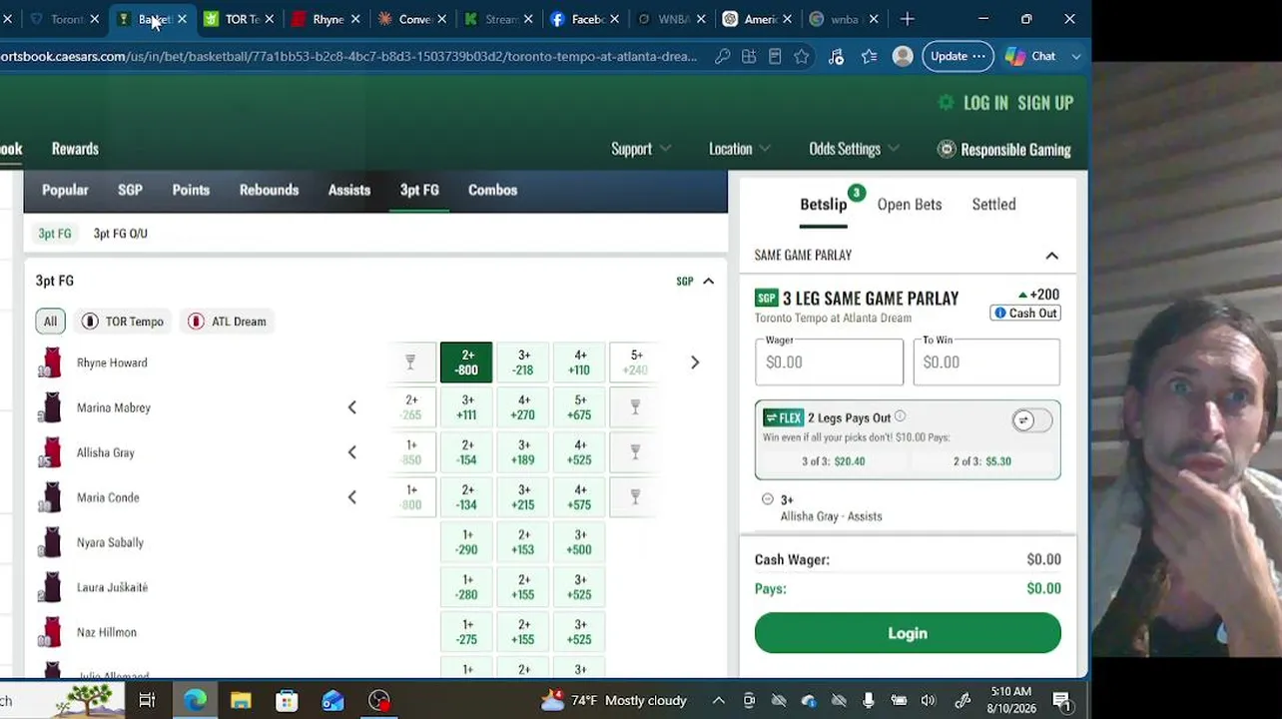
Task: Select Nyara Sabally 1+ at -290
Action: click(466, 542)
